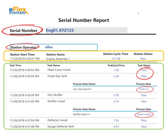Click process data value mbat12.del21
167x132 pixels.
click(144, 114)
